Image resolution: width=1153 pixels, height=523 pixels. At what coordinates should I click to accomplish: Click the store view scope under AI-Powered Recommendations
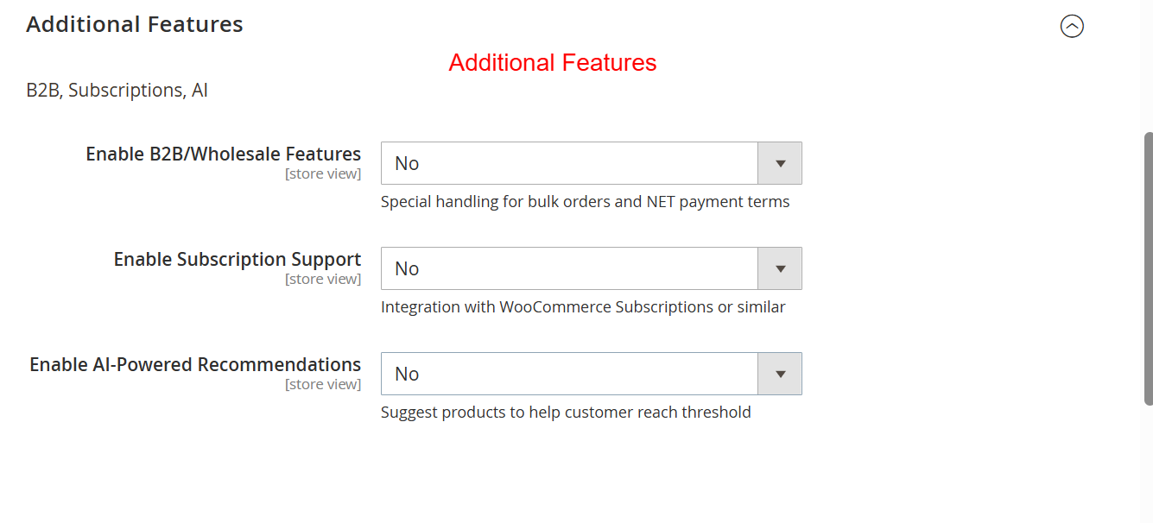323,385
